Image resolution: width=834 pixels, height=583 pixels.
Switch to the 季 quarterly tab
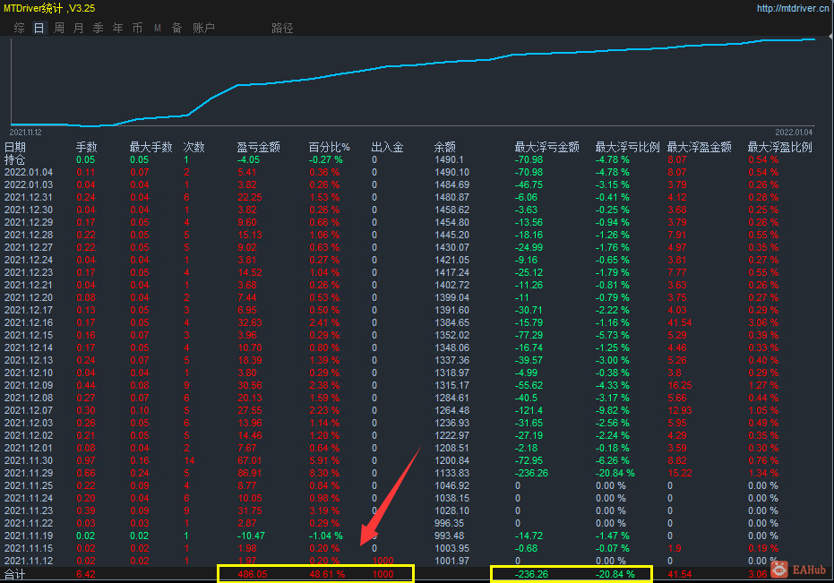98,28
